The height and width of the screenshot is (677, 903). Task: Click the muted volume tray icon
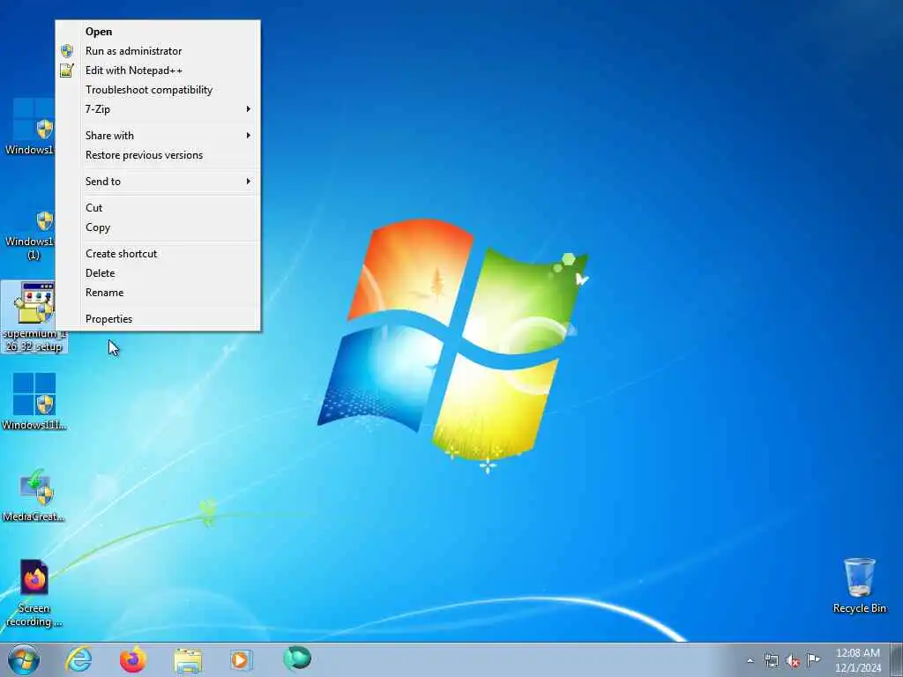[x=793, y=660]
